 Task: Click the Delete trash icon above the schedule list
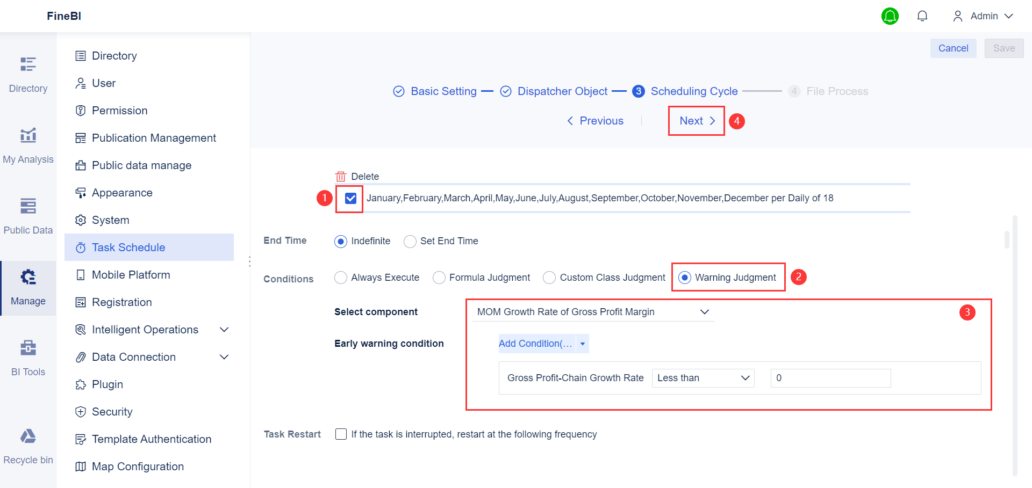pos(341,176)
